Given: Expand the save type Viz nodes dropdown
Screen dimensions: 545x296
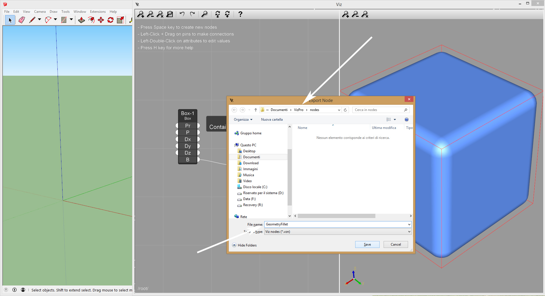Looking at the screenshot, I should [x=409, y=232].
